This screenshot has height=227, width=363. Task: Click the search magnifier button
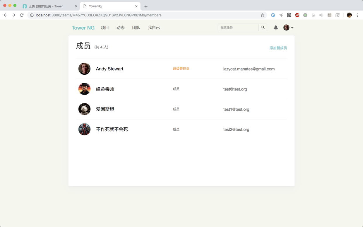263,28
